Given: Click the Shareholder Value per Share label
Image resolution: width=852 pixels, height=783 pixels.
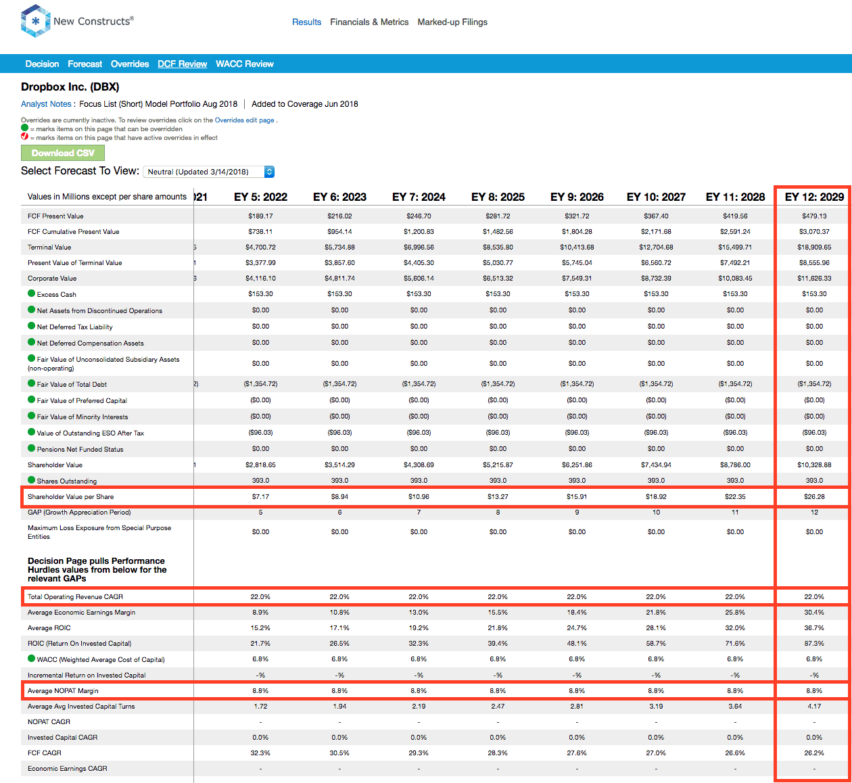Looking at the screenshot, I should (x=70, y=497).
